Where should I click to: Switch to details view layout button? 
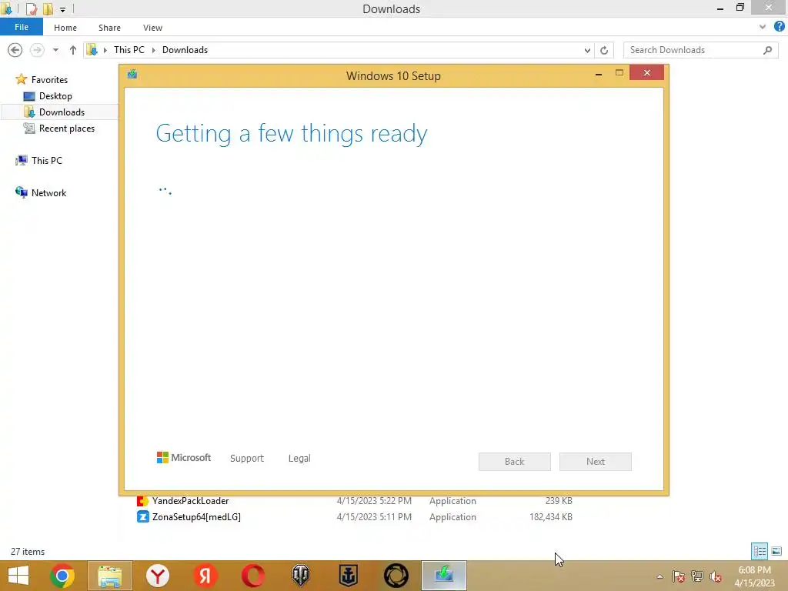(x=760, y=551)
